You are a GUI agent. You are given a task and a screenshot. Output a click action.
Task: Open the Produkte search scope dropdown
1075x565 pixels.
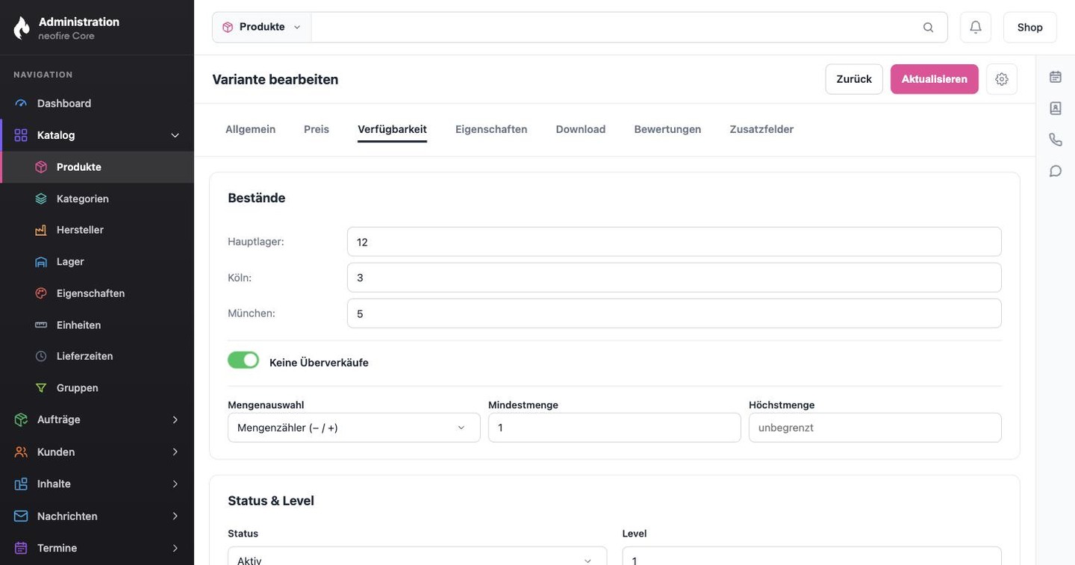coord(261,27)
